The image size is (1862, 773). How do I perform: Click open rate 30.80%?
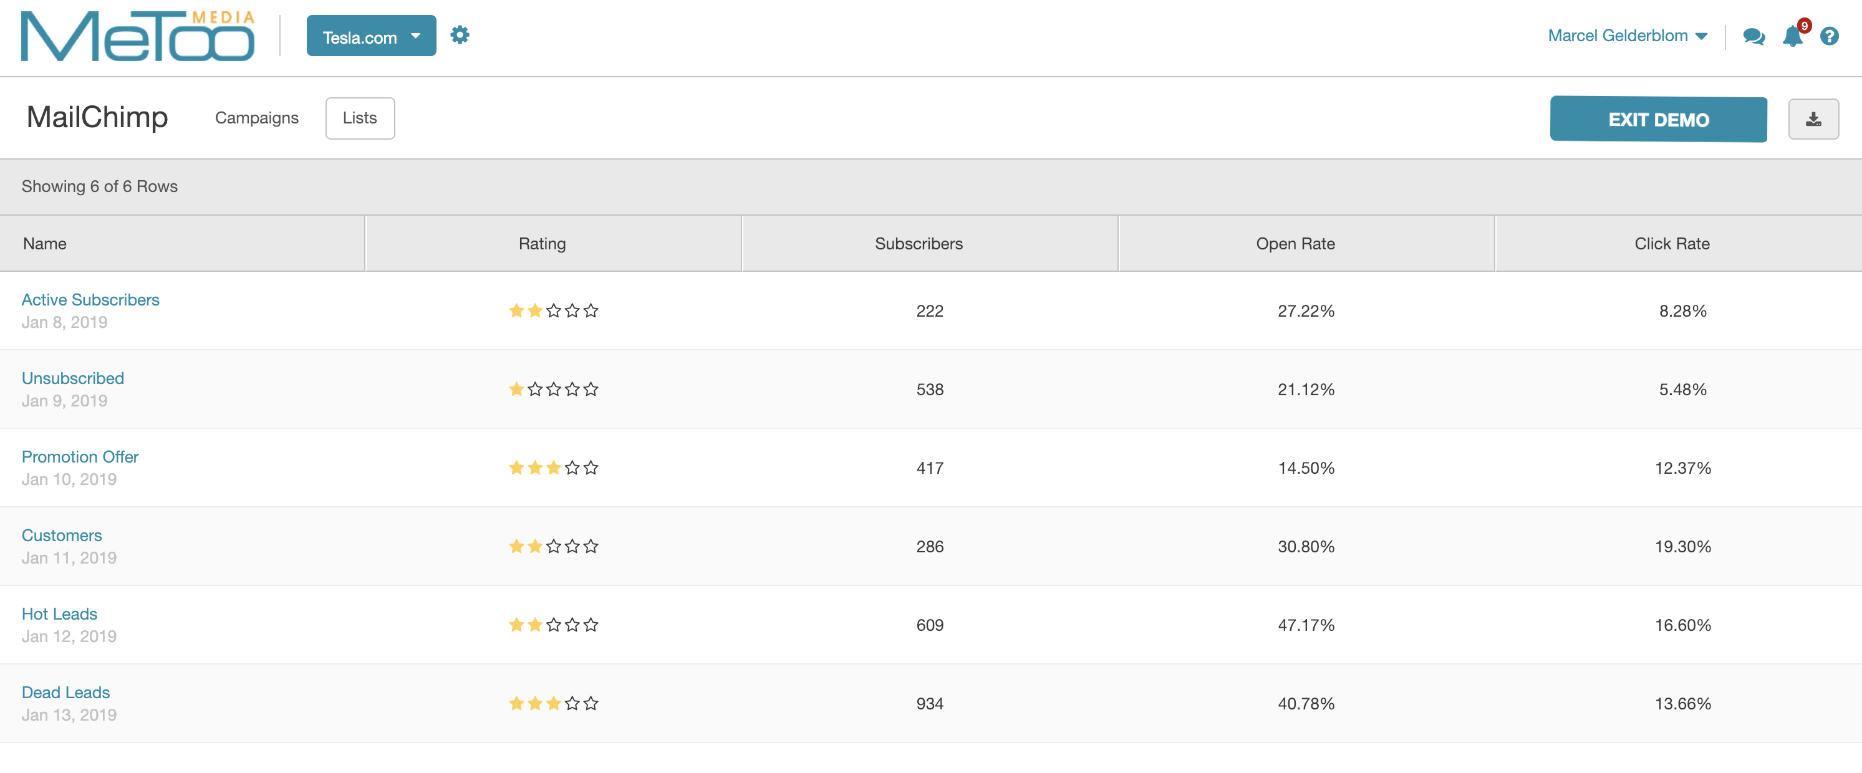1306,547
